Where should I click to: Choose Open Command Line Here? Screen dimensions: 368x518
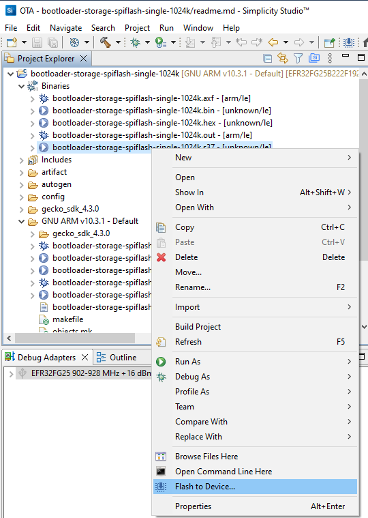pyautogui.click(x=255, y=472)
